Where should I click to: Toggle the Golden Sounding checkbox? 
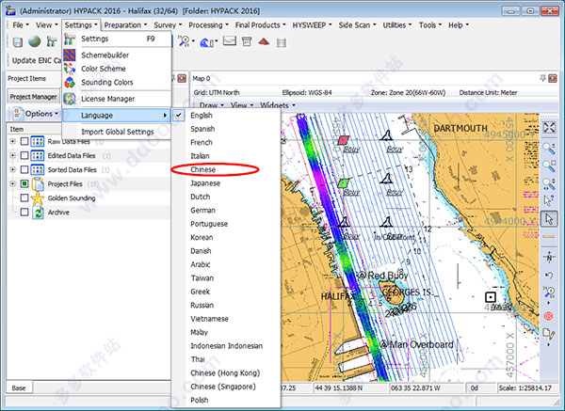pyautogui.click(x=24, y=198)
